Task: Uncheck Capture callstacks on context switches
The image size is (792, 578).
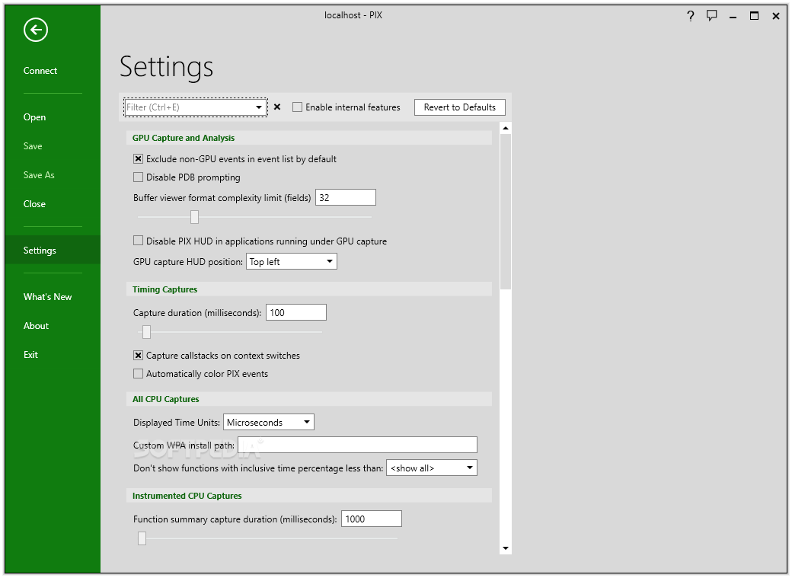Action: [x=138, y=355]
